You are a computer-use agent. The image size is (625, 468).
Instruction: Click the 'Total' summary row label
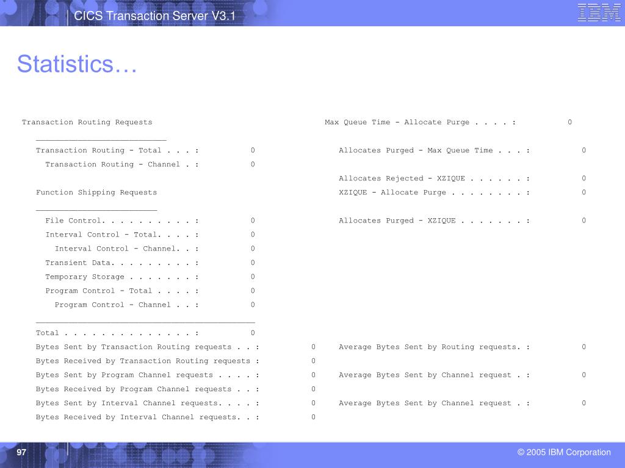coord(48,333)
